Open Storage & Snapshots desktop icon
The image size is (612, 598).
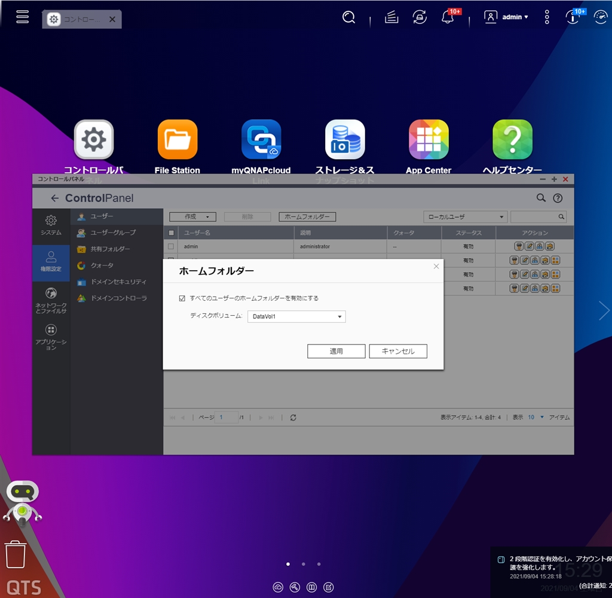click(x=345, y=139)
